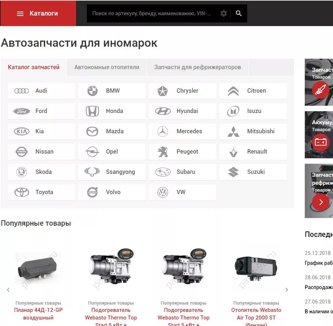Open the Каталоги menu label
Viewport: 333px width, 326px height.
43,13
